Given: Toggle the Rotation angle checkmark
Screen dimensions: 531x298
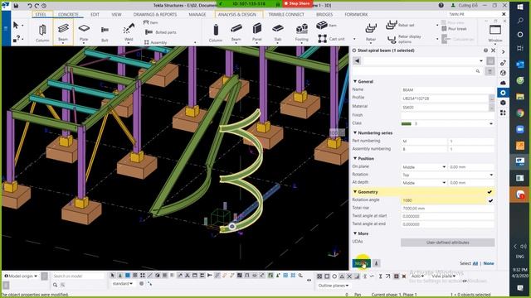Looking at the screenshot, I should (x=490, y=200).
